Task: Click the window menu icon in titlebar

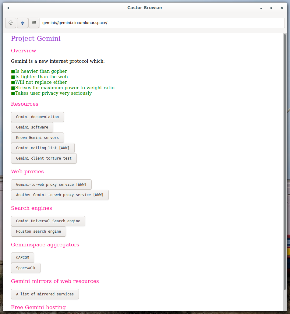Action: coord(8,8)
